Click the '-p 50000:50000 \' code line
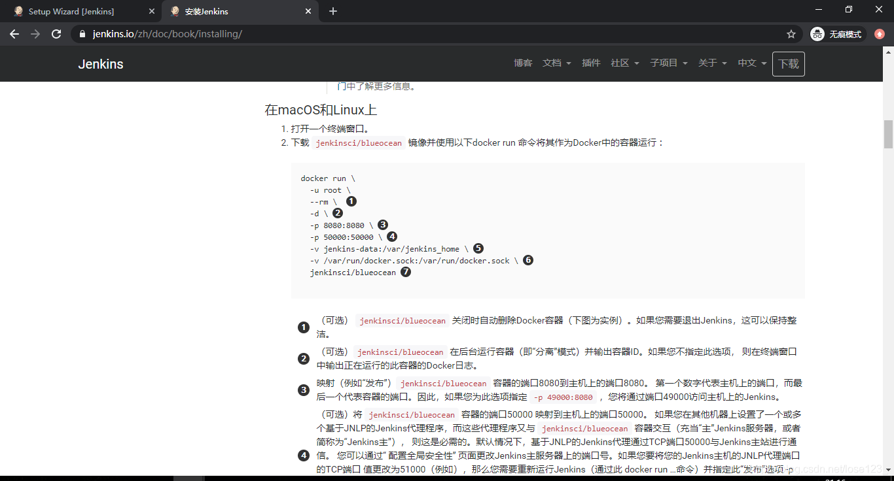The width and height of the screenshot is (894, 481). [346, 237]
